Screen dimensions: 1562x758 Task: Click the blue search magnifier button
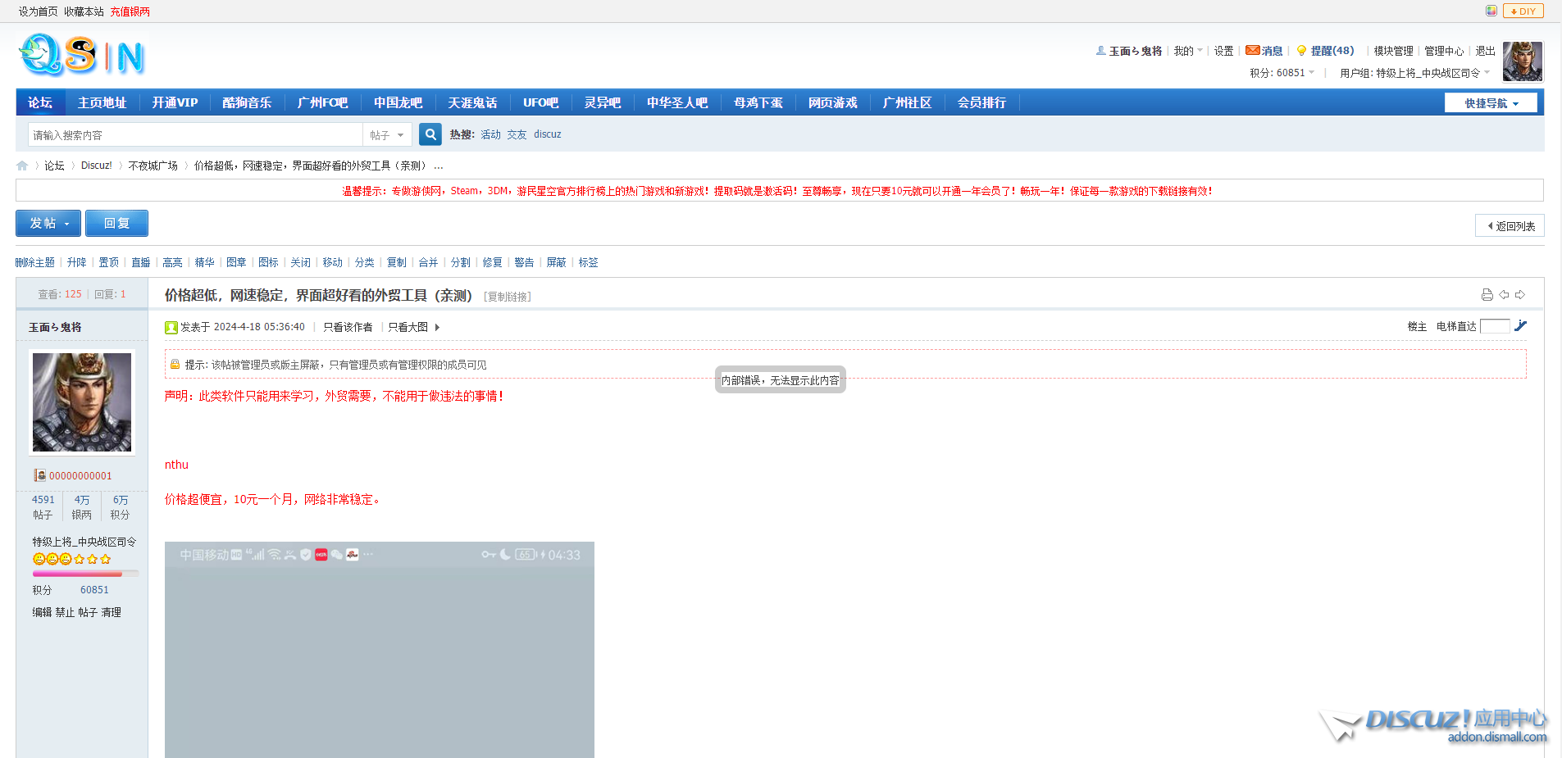pos(430,134)
